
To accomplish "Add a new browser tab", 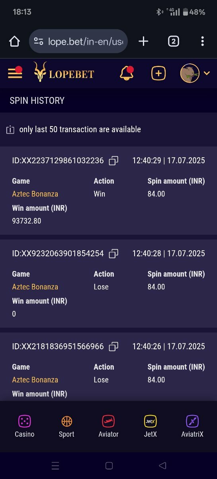I will [x=143, y=41].
